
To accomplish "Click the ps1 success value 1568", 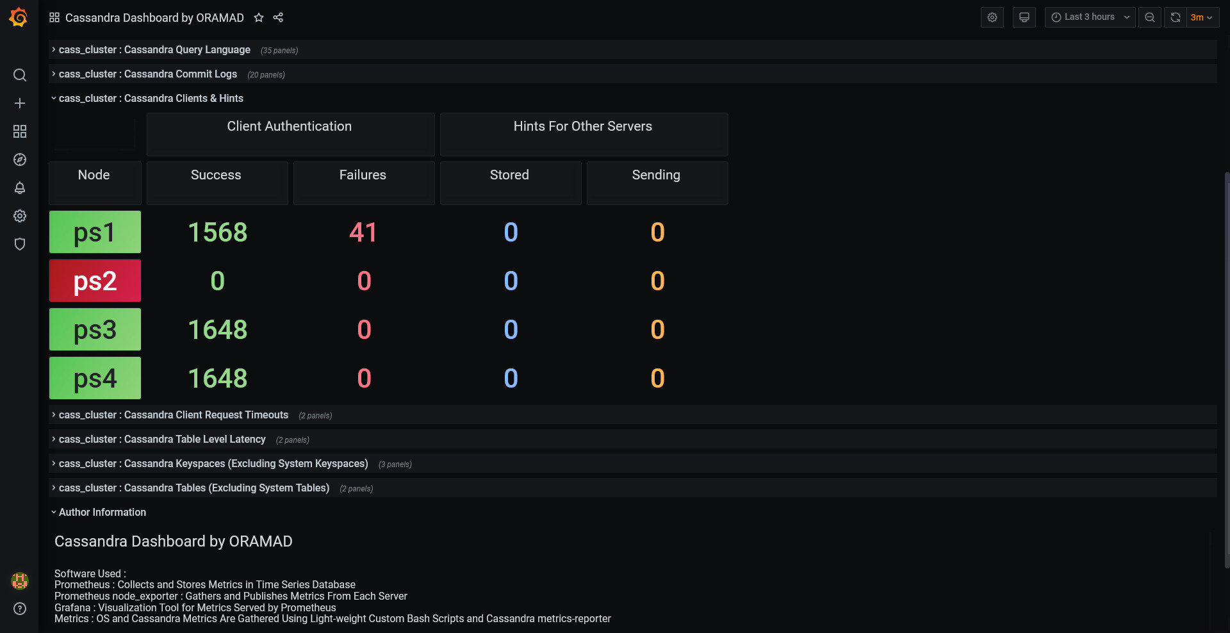I will point(217,232).
